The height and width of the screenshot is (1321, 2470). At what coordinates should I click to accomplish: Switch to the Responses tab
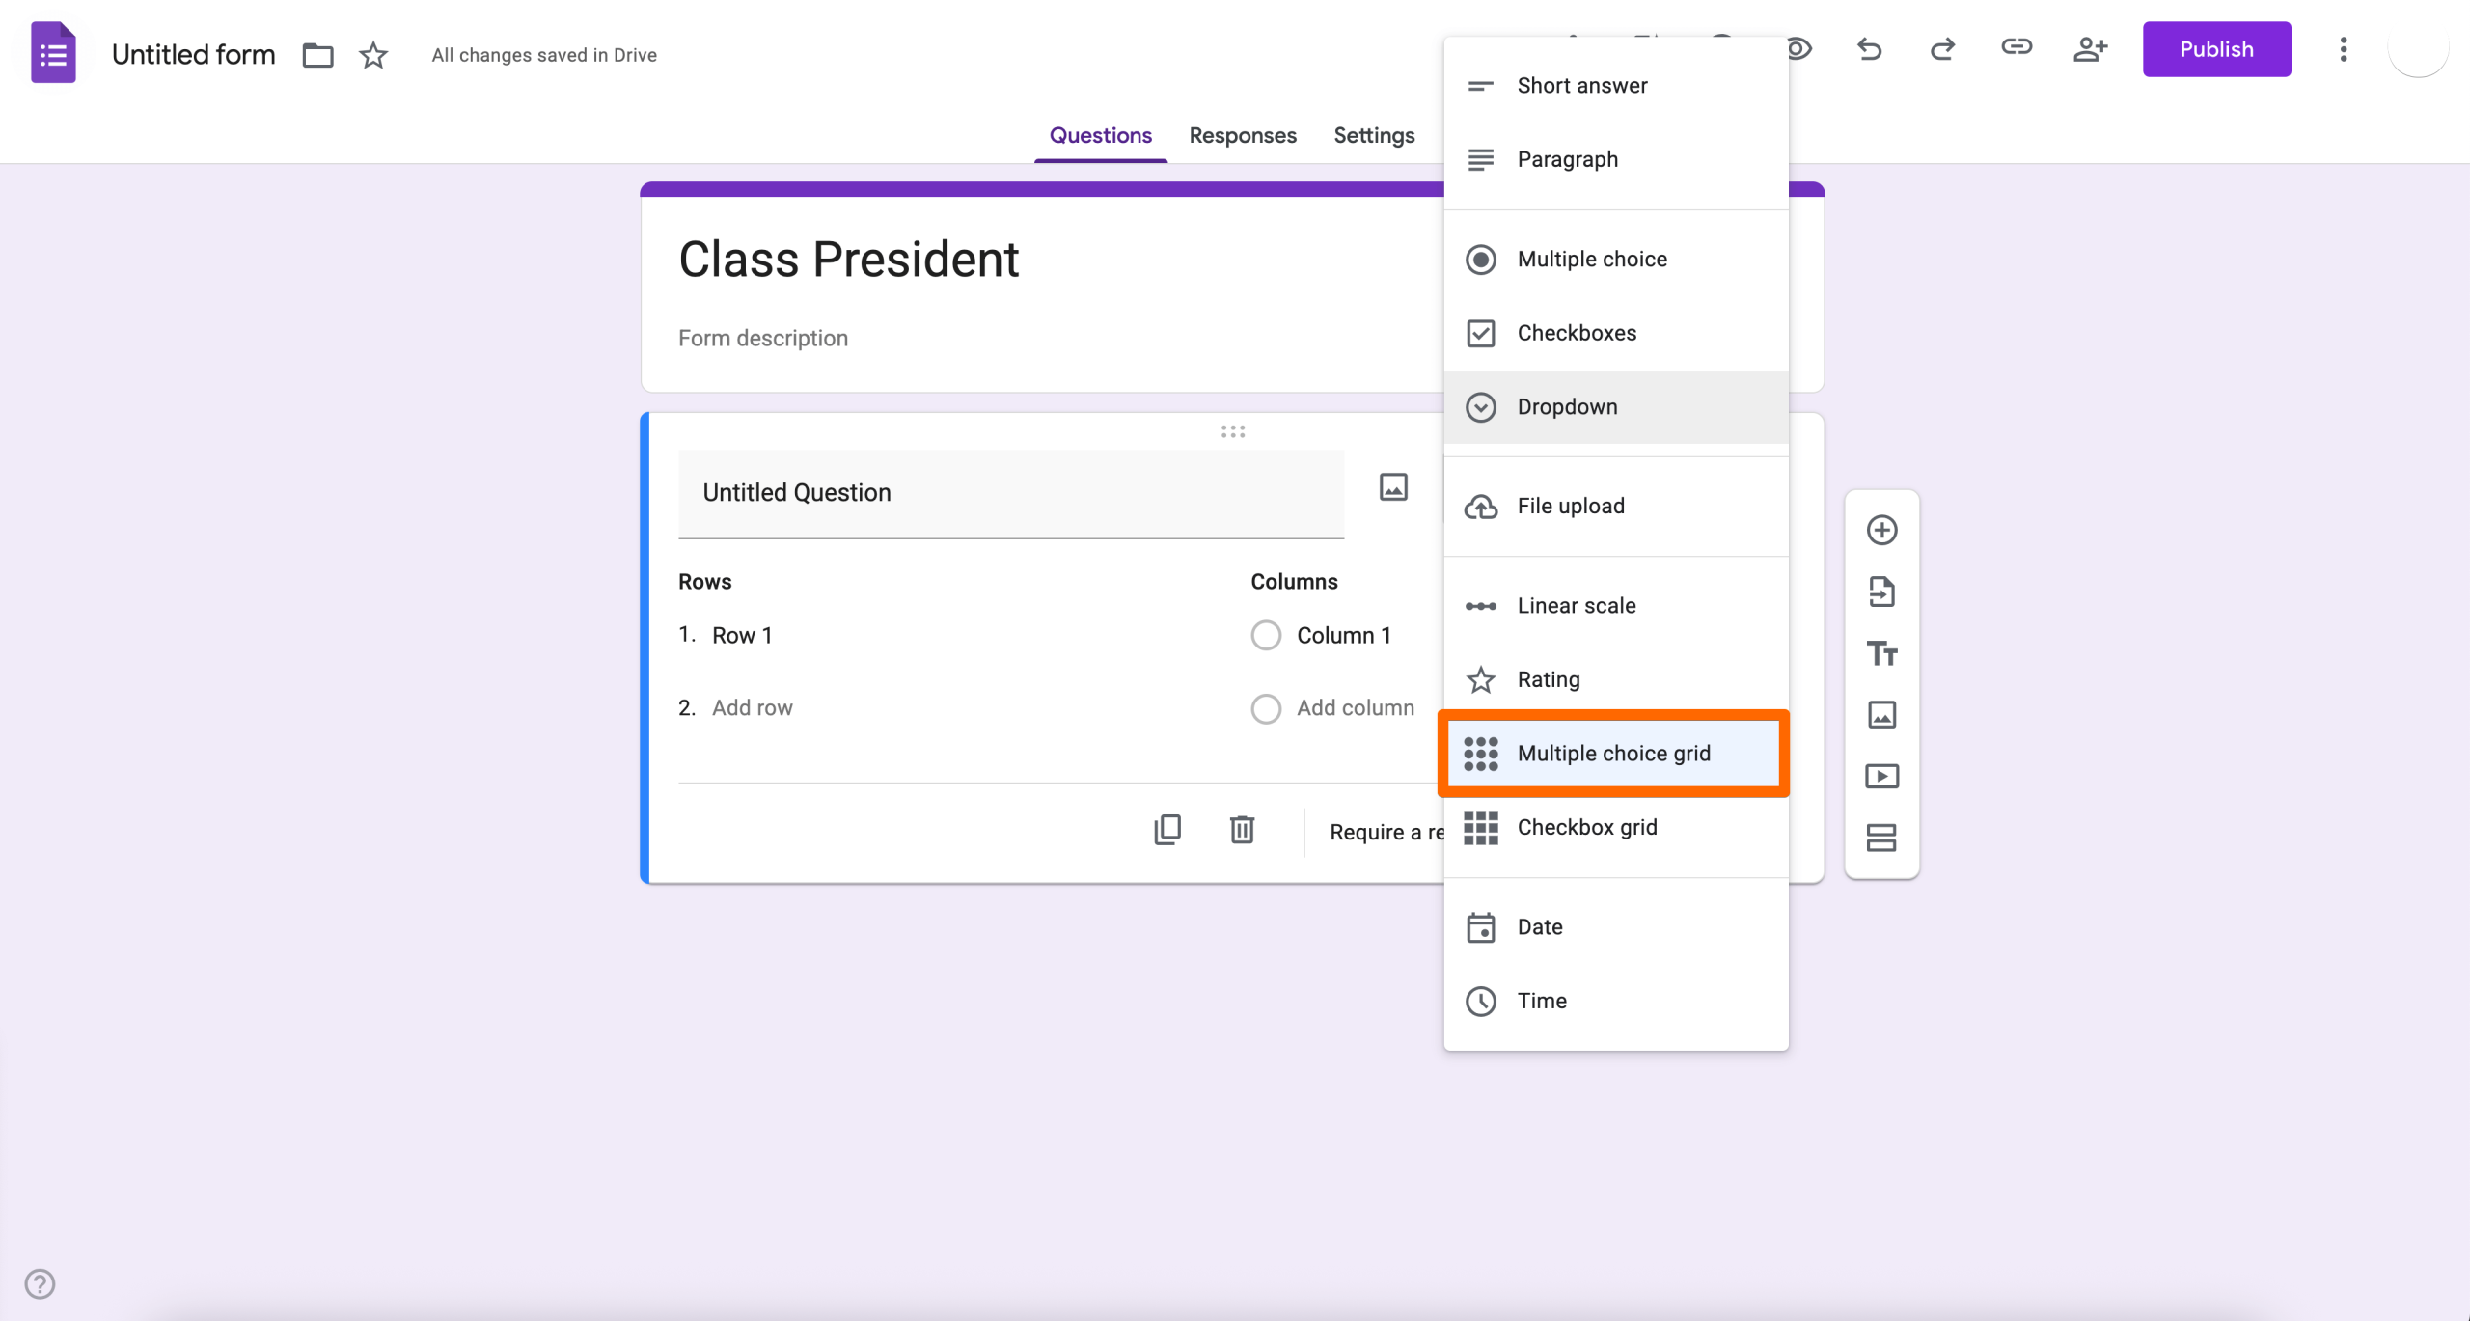point(1243,135)
